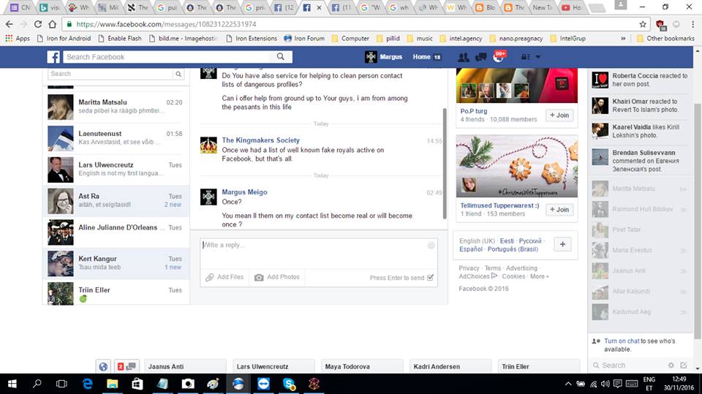Open the music bookmarks folder
The image size is (702, 394).
(x=420, y=39)
